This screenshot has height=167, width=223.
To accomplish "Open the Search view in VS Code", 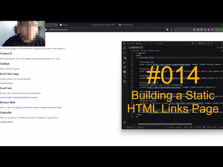I will click(125, 53).
